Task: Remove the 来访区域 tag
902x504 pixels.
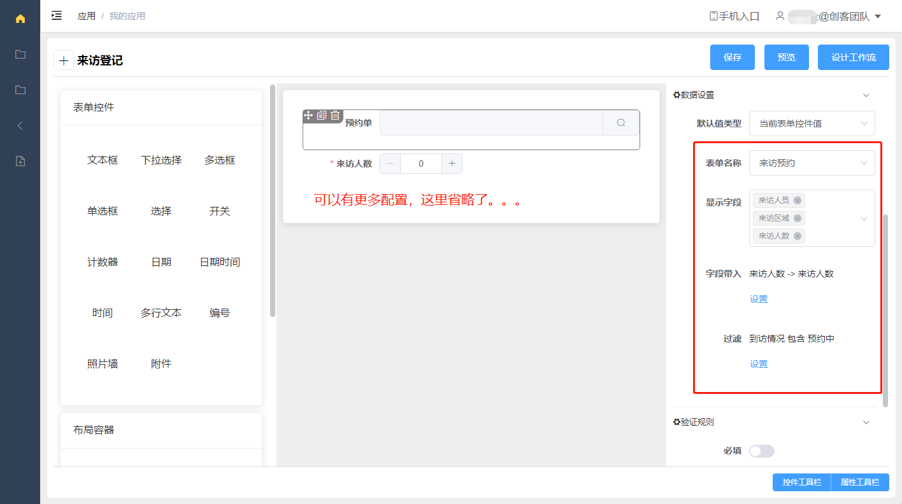Action: coord(797,218)
